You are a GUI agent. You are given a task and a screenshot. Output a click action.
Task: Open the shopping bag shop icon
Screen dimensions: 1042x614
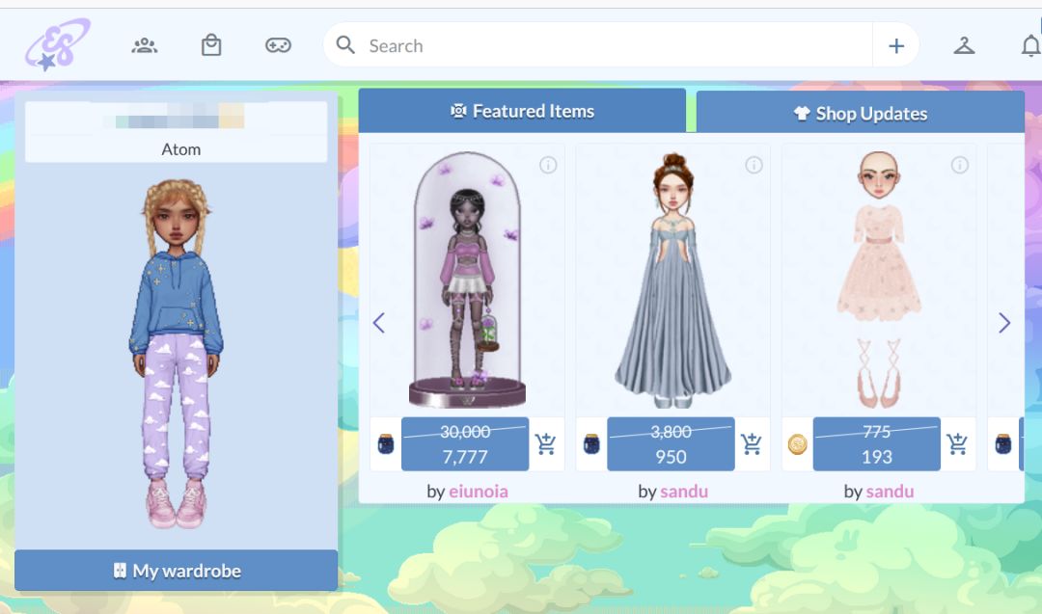(211, 45)
